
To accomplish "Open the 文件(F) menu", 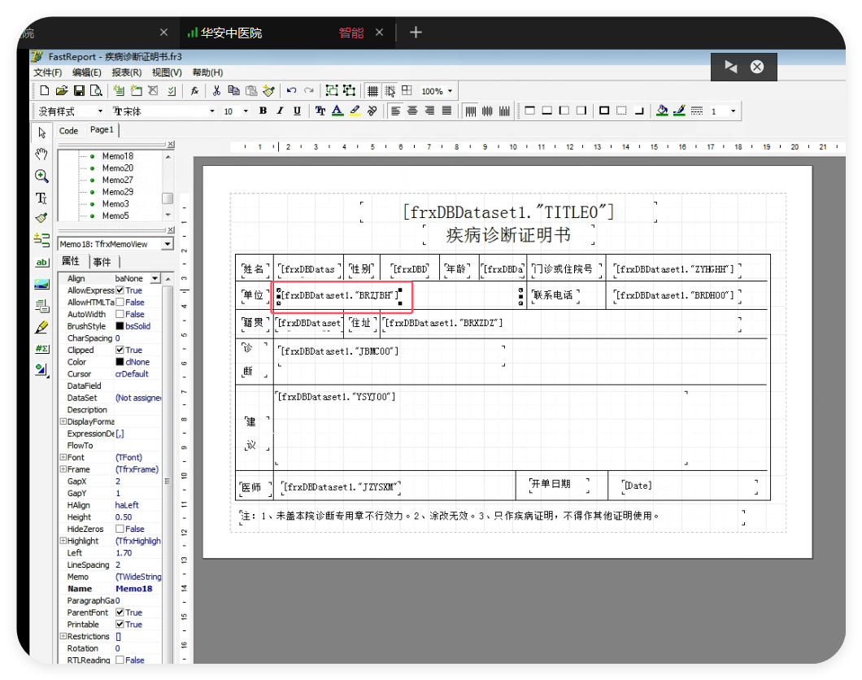I will coord(47,72).
